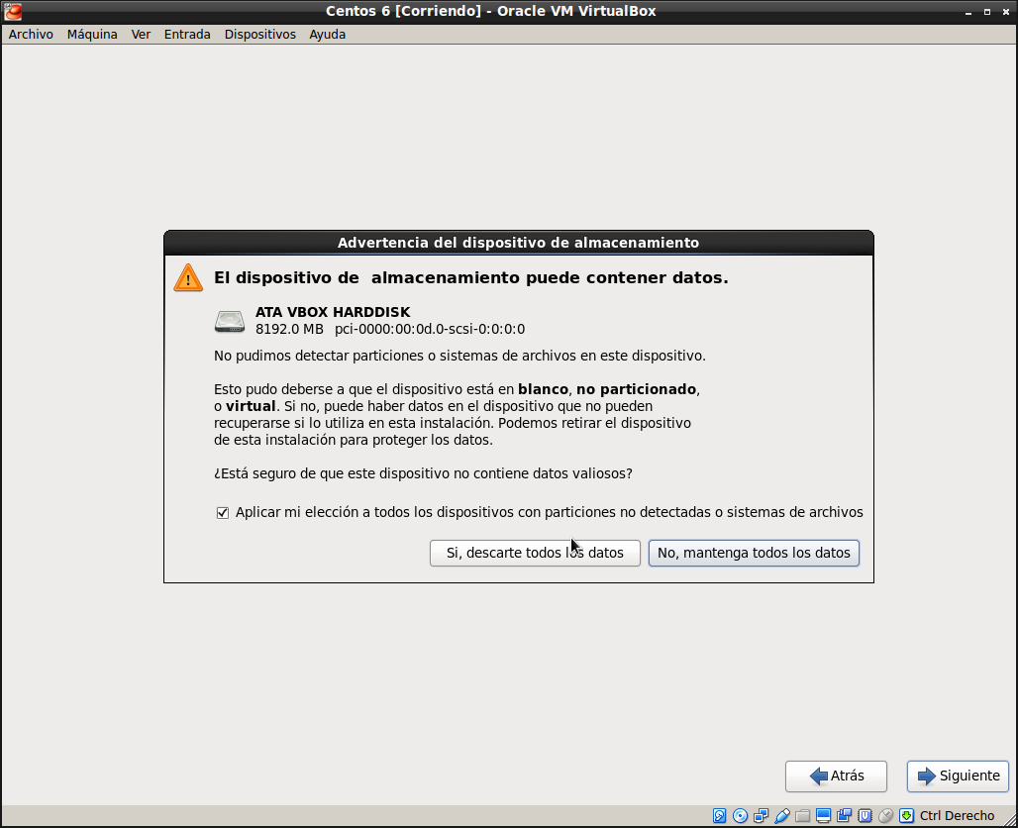This screenshot has width=1018, height=828.
Task: Open the Ver menu
Action: (x=141, y=34)
